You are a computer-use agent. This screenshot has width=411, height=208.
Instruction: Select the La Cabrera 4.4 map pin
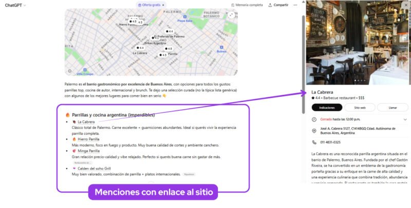click(x=140, y=48)
